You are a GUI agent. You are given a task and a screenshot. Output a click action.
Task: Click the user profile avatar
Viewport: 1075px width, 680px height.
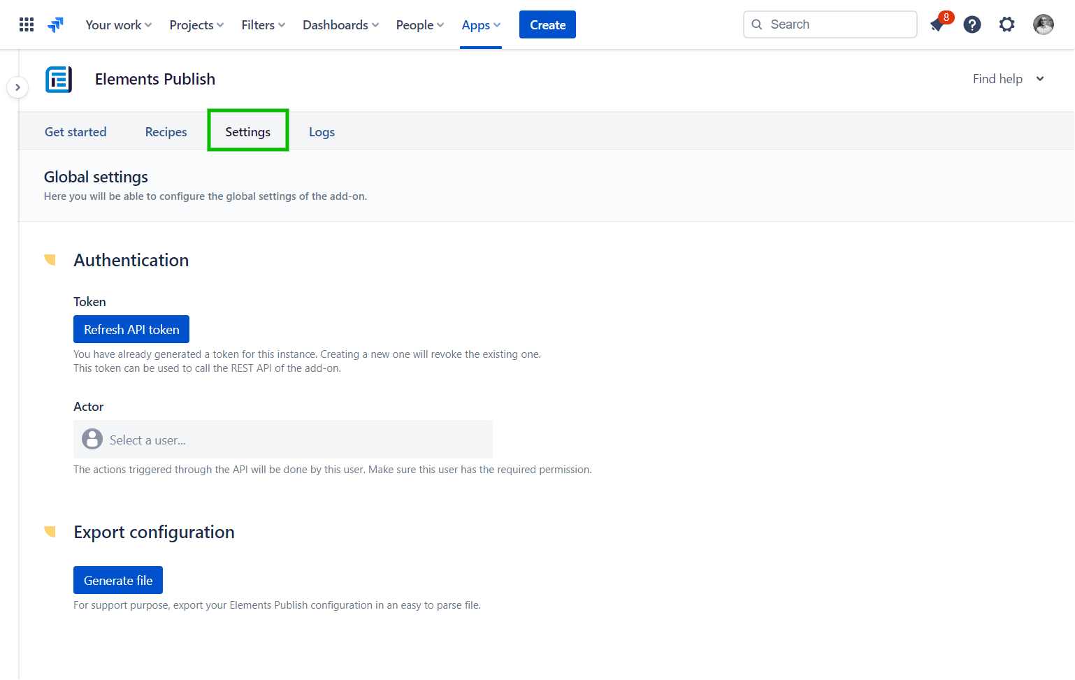pos(1043,25)
